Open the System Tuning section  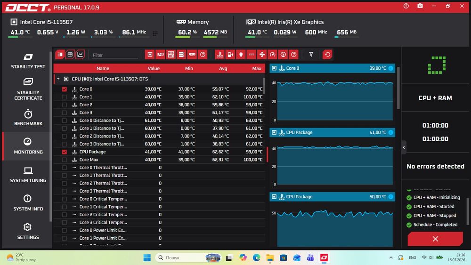click(28, 175)
